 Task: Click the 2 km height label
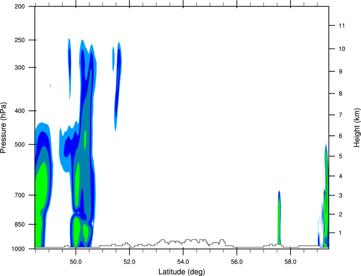pyautogui.click(x=341, y=214)
